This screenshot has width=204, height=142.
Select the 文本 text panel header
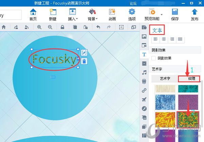157,31
